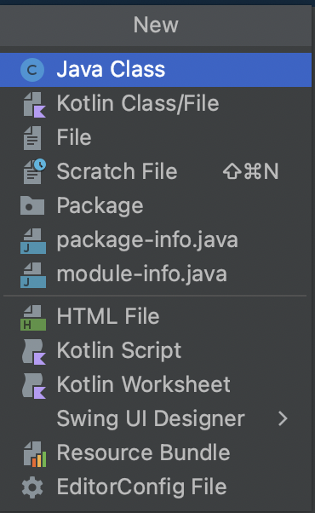Expand the Swing UI Designer submenu arrow
The width and height of the screenshot is (315, 513).
[x=283, y=418]
